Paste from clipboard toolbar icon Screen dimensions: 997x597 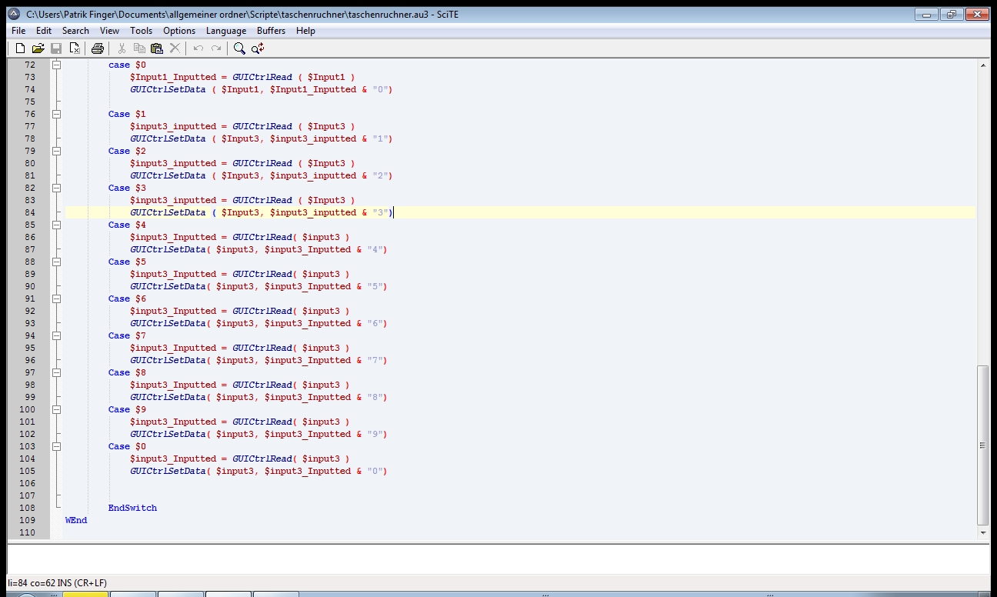coord(157,48)
